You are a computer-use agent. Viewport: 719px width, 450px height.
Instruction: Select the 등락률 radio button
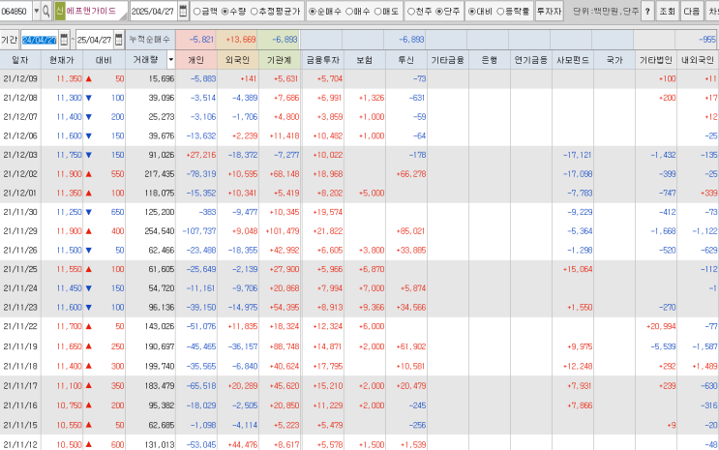[500, 12]
